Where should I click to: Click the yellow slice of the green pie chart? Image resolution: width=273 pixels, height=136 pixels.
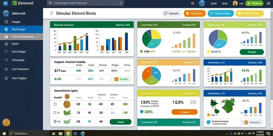(156, 34)
